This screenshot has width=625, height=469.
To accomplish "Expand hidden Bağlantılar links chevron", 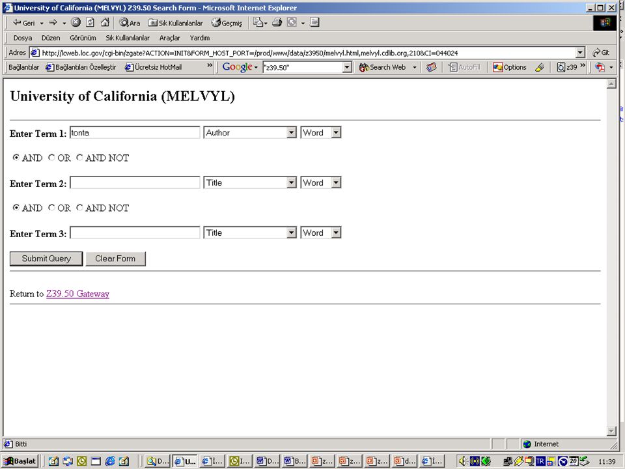I will pos(210,65).
